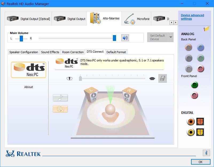Click the yellow coaxial digital jack
The image size is (214, 167).
pyautogui.click(x=191, y=132)
